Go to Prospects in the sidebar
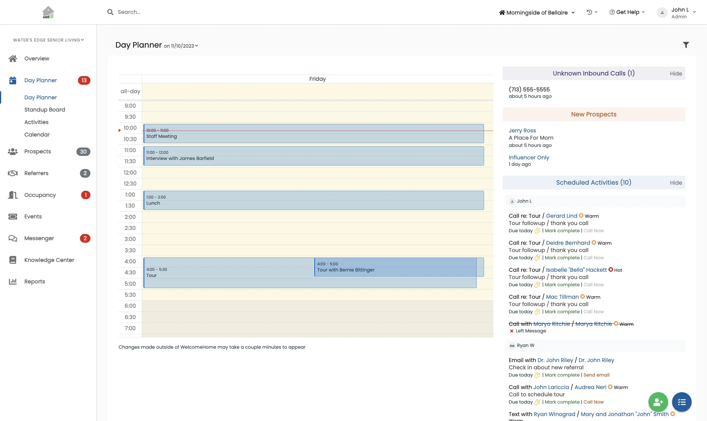The width and height of the screenshot is (707, 421). pos(38,152)
